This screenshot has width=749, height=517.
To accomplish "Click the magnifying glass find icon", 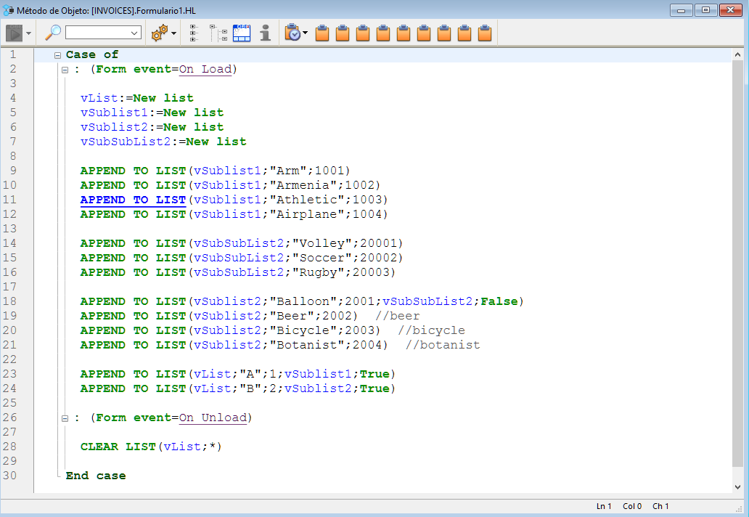I will (53, 33).
